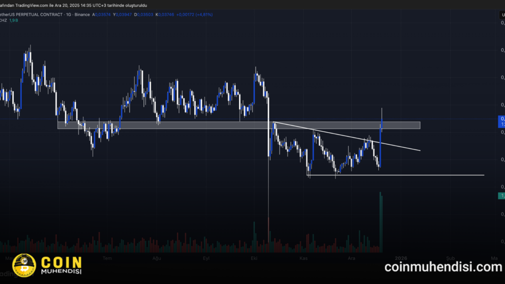Click the +4,81% price change value
This screenshot has width=505, height=284.
click(x=204, y=14)
